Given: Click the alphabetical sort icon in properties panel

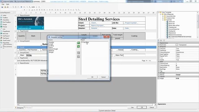Looking at the screenshot, I should (161, 40).
